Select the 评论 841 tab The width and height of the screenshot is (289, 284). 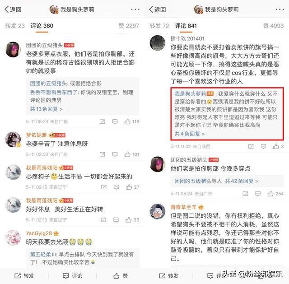(x=186, y=26)
